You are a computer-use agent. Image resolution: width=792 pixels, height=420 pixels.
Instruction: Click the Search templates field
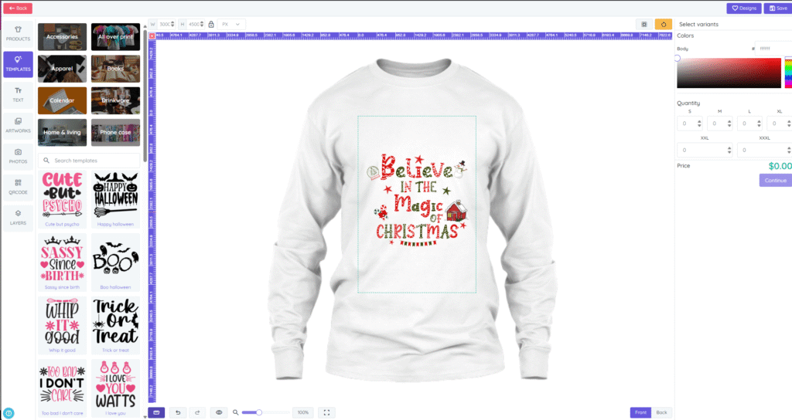pos(93,161)
